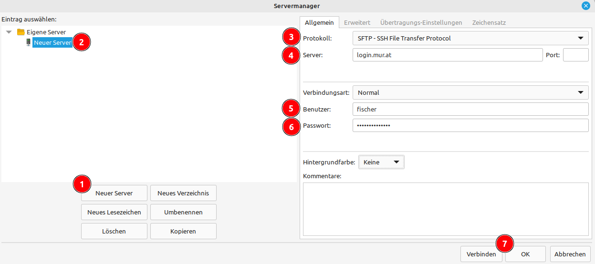Click the yellow Eigene Server folder icon
The image size is (595, 264).
click(x=21, y=32)
